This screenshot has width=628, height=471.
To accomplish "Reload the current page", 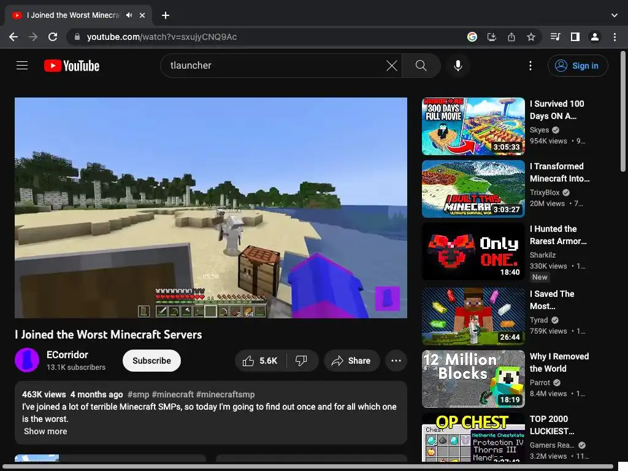I will 53,37.
